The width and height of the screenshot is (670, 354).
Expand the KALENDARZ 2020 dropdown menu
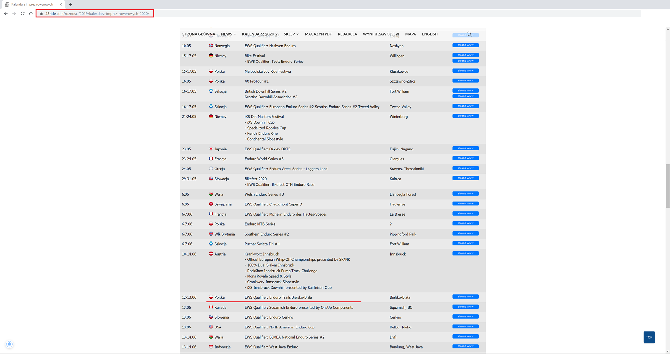260,34
